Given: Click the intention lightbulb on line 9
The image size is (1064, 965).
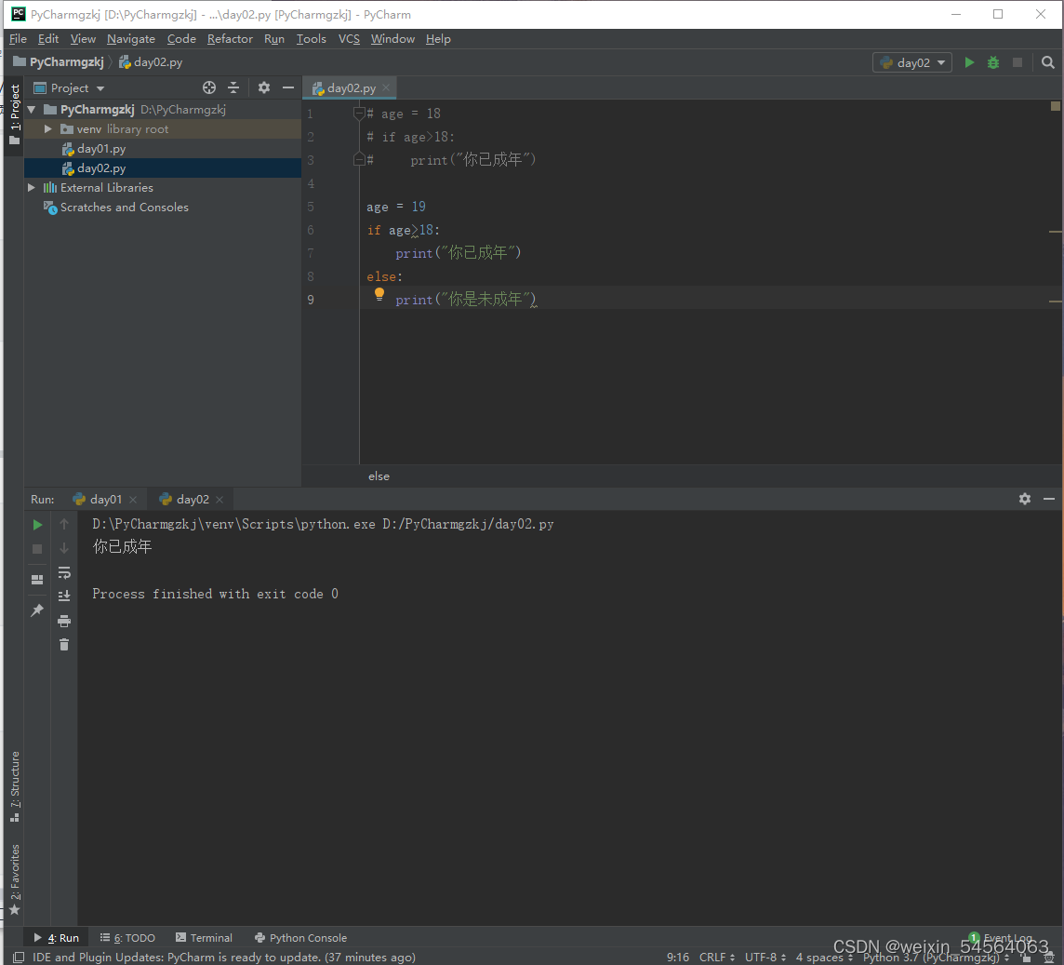Looking at the screenshot, I should click(x=379, y=294).
